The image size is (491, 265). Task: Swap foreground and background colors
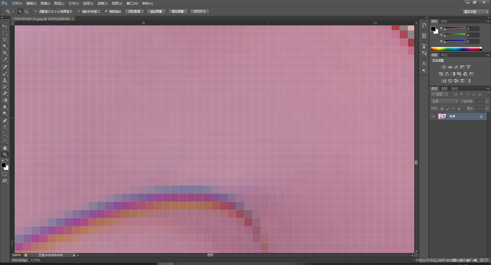[7, 160]
